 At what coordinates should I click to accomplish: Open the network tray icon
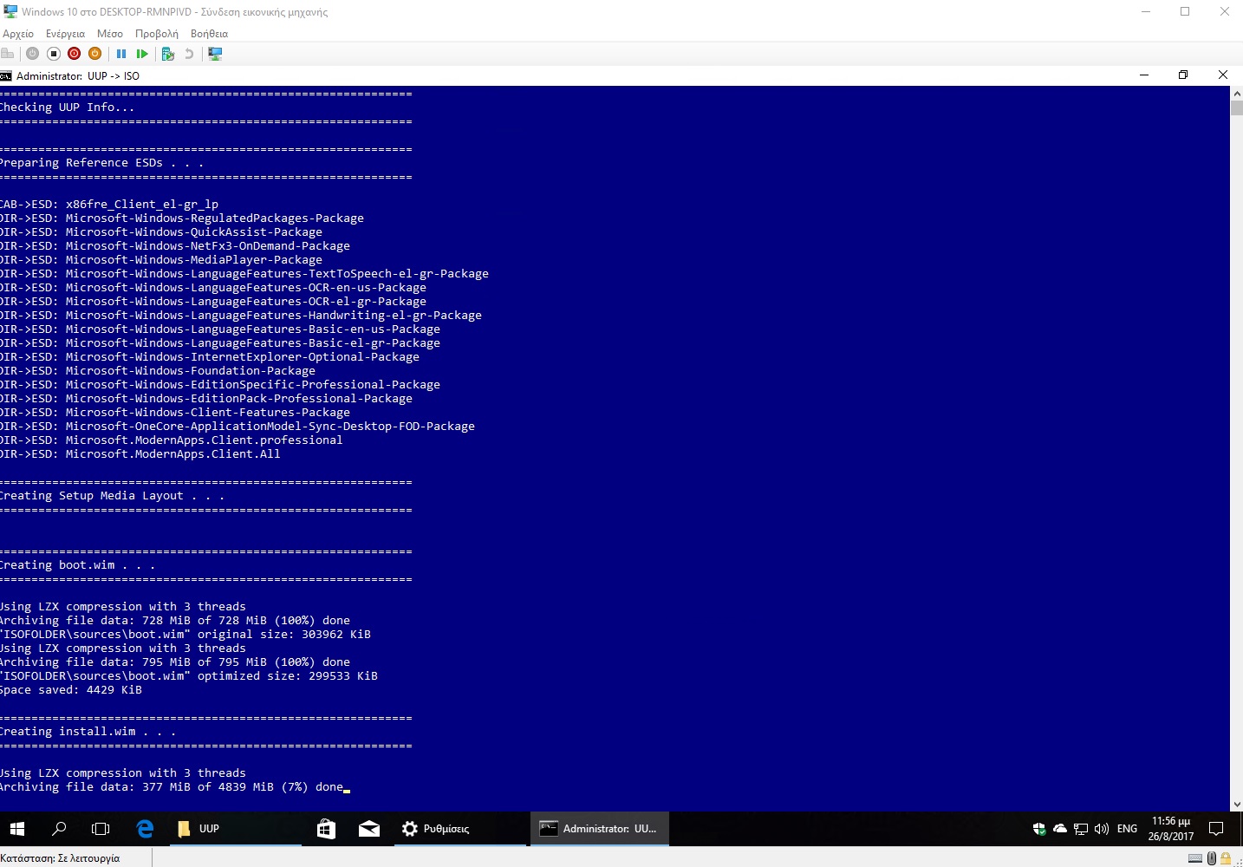click(x=1081, y=829)
